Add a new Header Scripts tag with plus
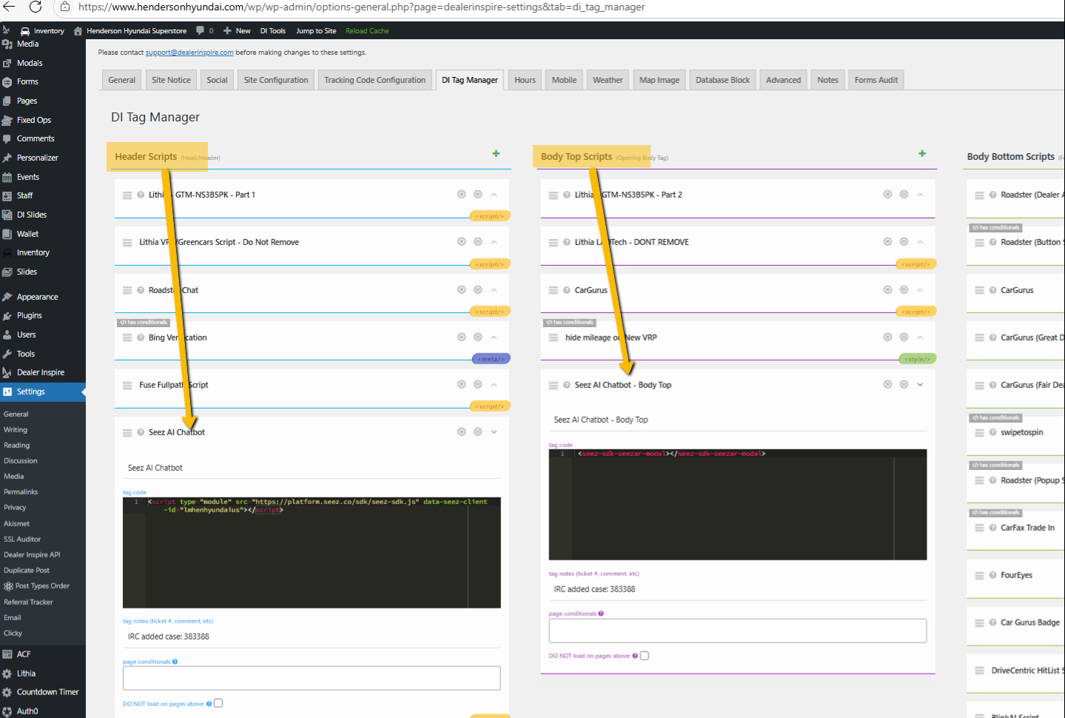Screen dimensions: 1065x718 [x=496, y=154]
